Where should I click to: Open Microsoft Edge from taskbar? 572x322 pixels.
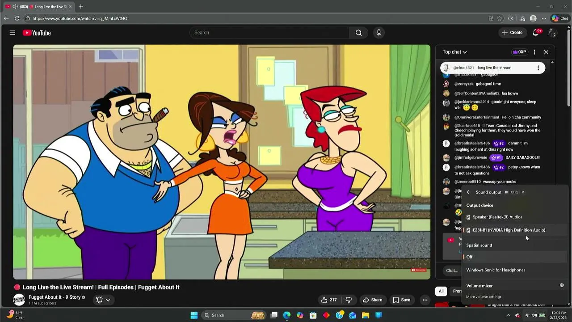point(287,315)
